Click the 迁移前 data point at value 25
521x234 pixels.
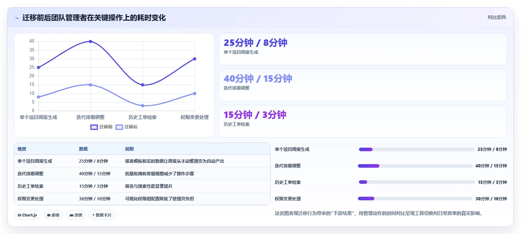coord(38,67)
